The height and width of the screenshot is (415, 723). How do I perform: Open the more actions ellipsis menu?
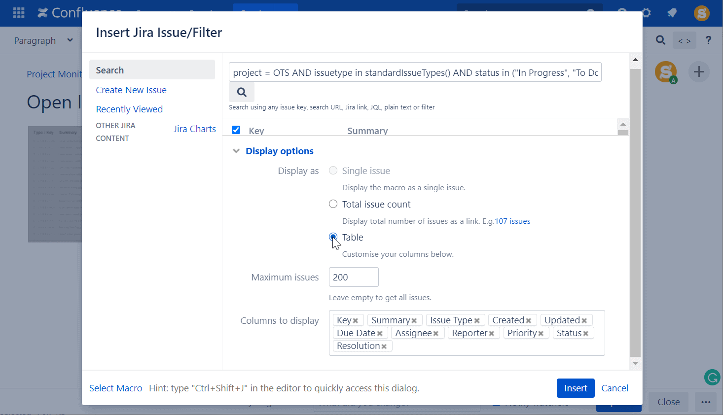(705, 402)
